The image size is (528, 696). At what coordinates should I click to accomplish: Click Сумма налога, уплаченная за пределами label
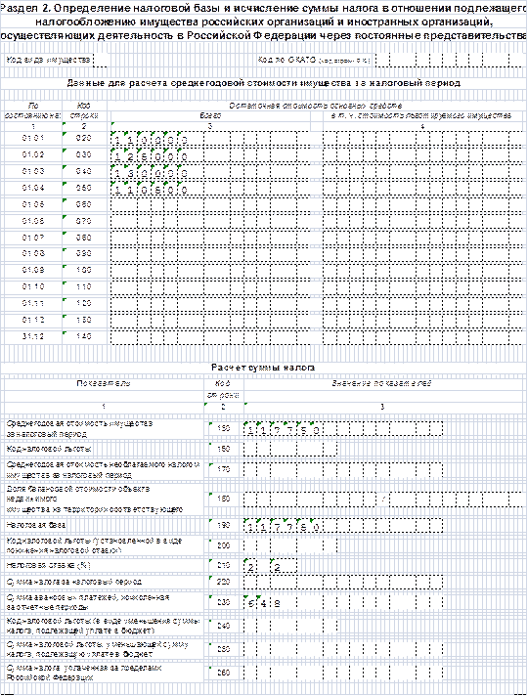click(x=84, y=673)
